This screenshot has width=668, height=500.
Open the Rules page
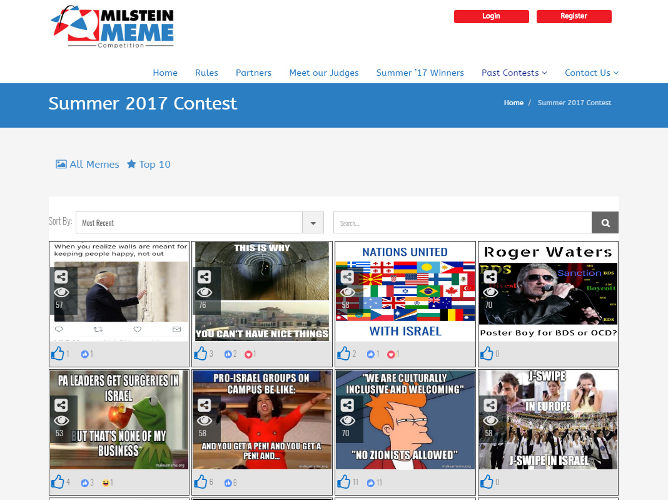(x=206, y=73)
